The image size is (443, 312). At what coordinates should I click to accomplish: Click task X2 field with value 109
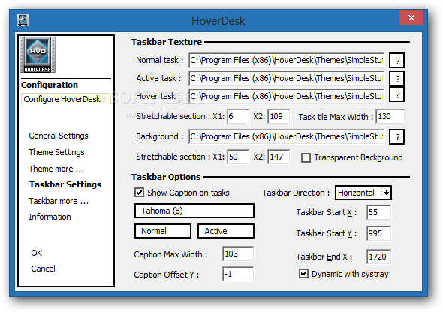tap(279, 116)
